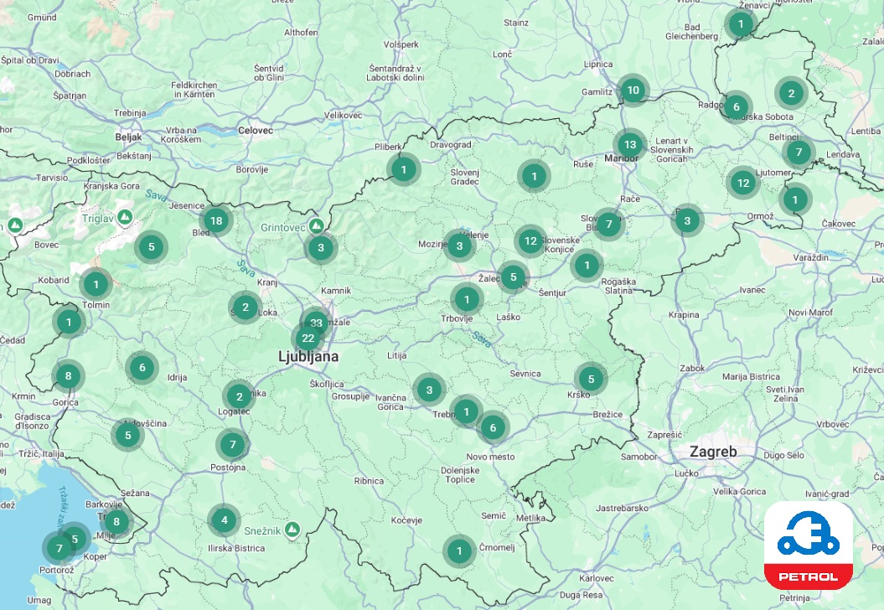Open the cluster of 33 near Domžale
Screen dimensions: 884x610
(316, 323)
